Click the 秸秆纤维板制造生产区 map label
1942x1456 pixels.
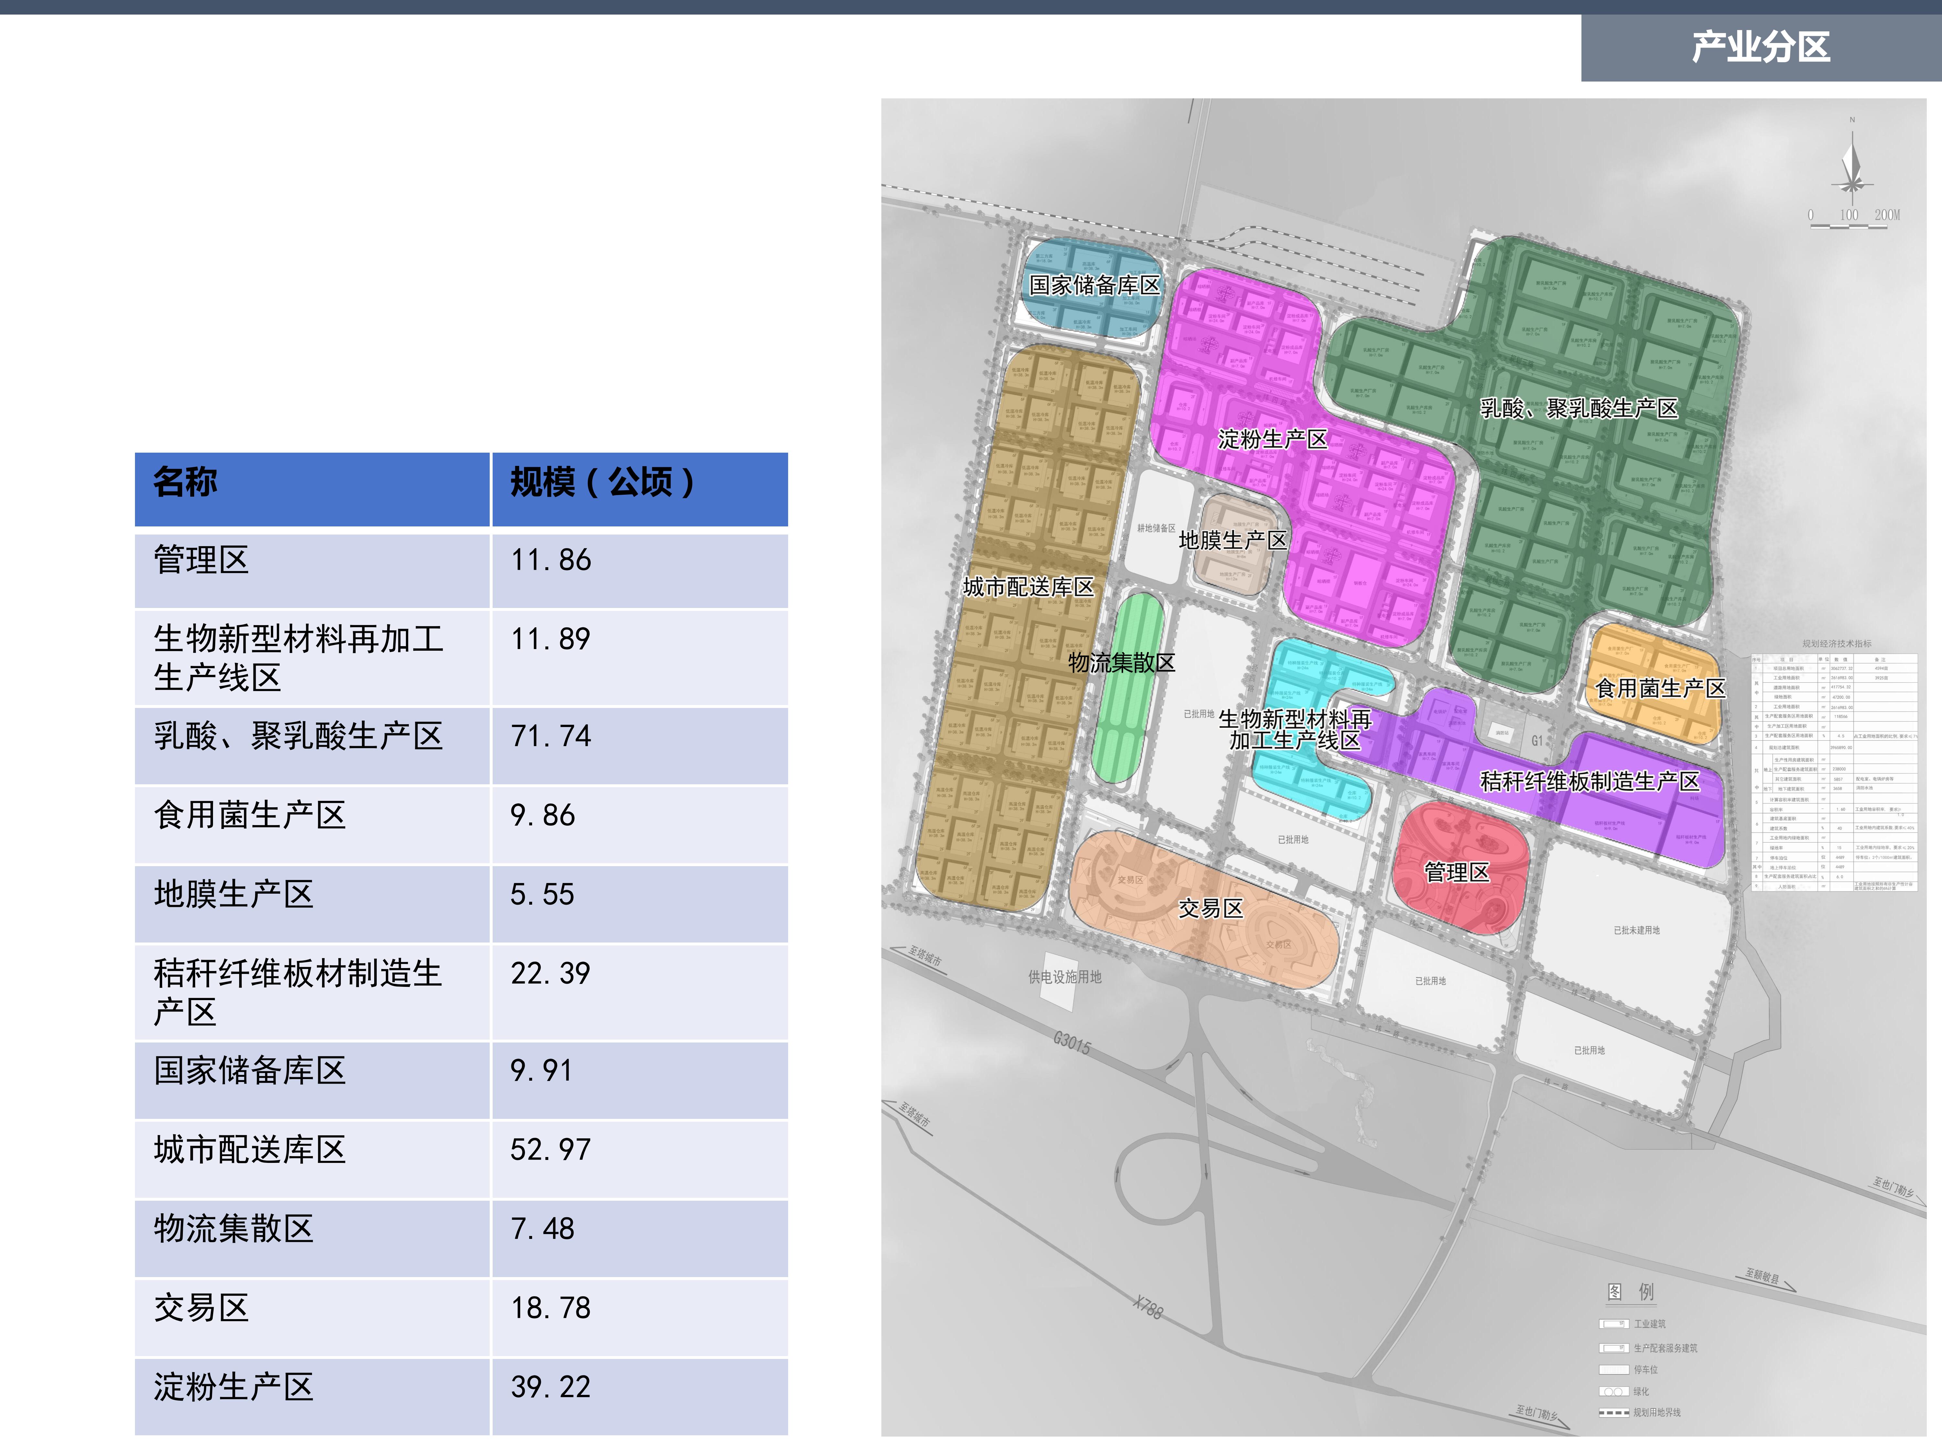point(1590,781)
